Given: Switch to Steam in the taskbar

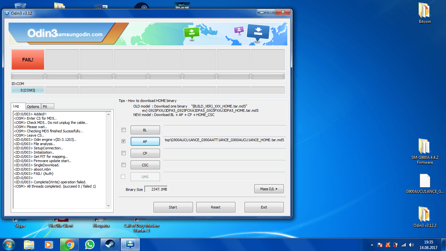Looking at the screenshot, I should (110, 244).
